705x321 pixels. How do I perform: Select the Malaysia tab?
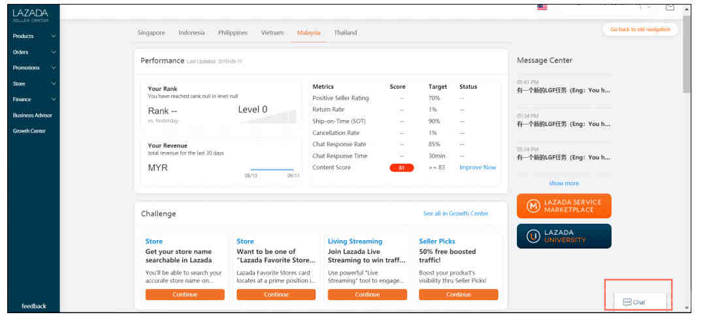tap(308, 33)
